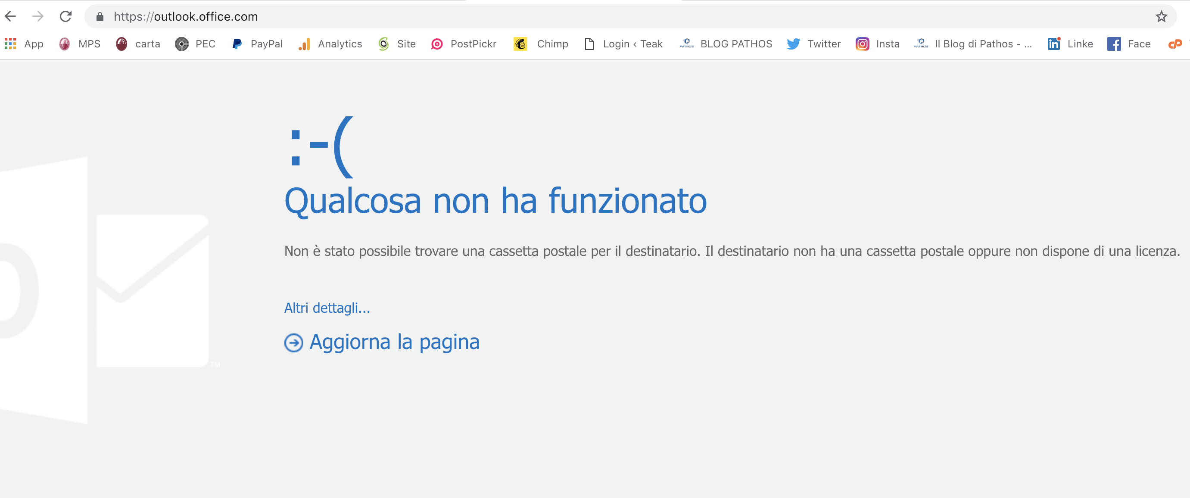
Task: Expand the Altri dettagli... link
Action: click(327, 308)
